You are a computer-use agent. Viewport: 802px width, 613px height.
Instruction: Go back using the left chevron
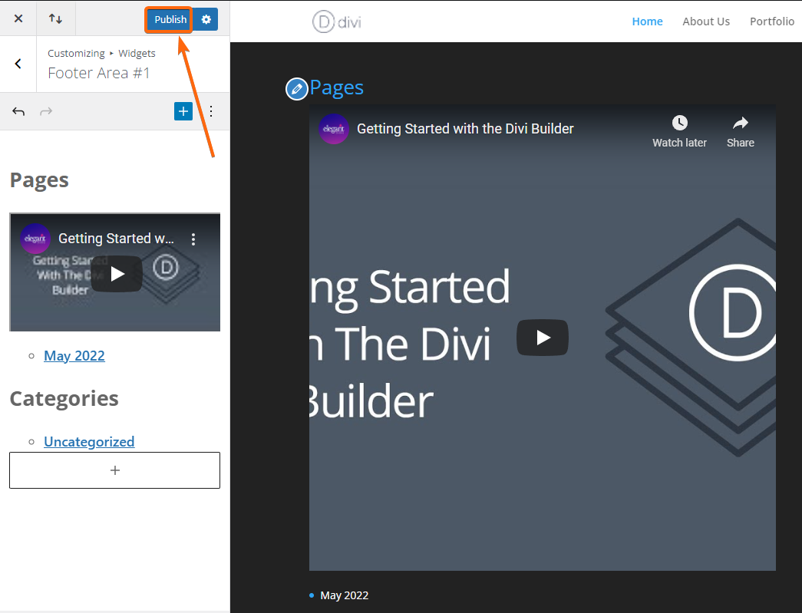point(18,64)
